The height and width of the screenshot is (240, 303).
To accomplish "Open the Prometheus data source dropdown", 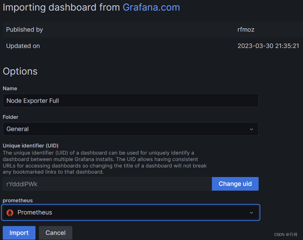I will 131,212.
